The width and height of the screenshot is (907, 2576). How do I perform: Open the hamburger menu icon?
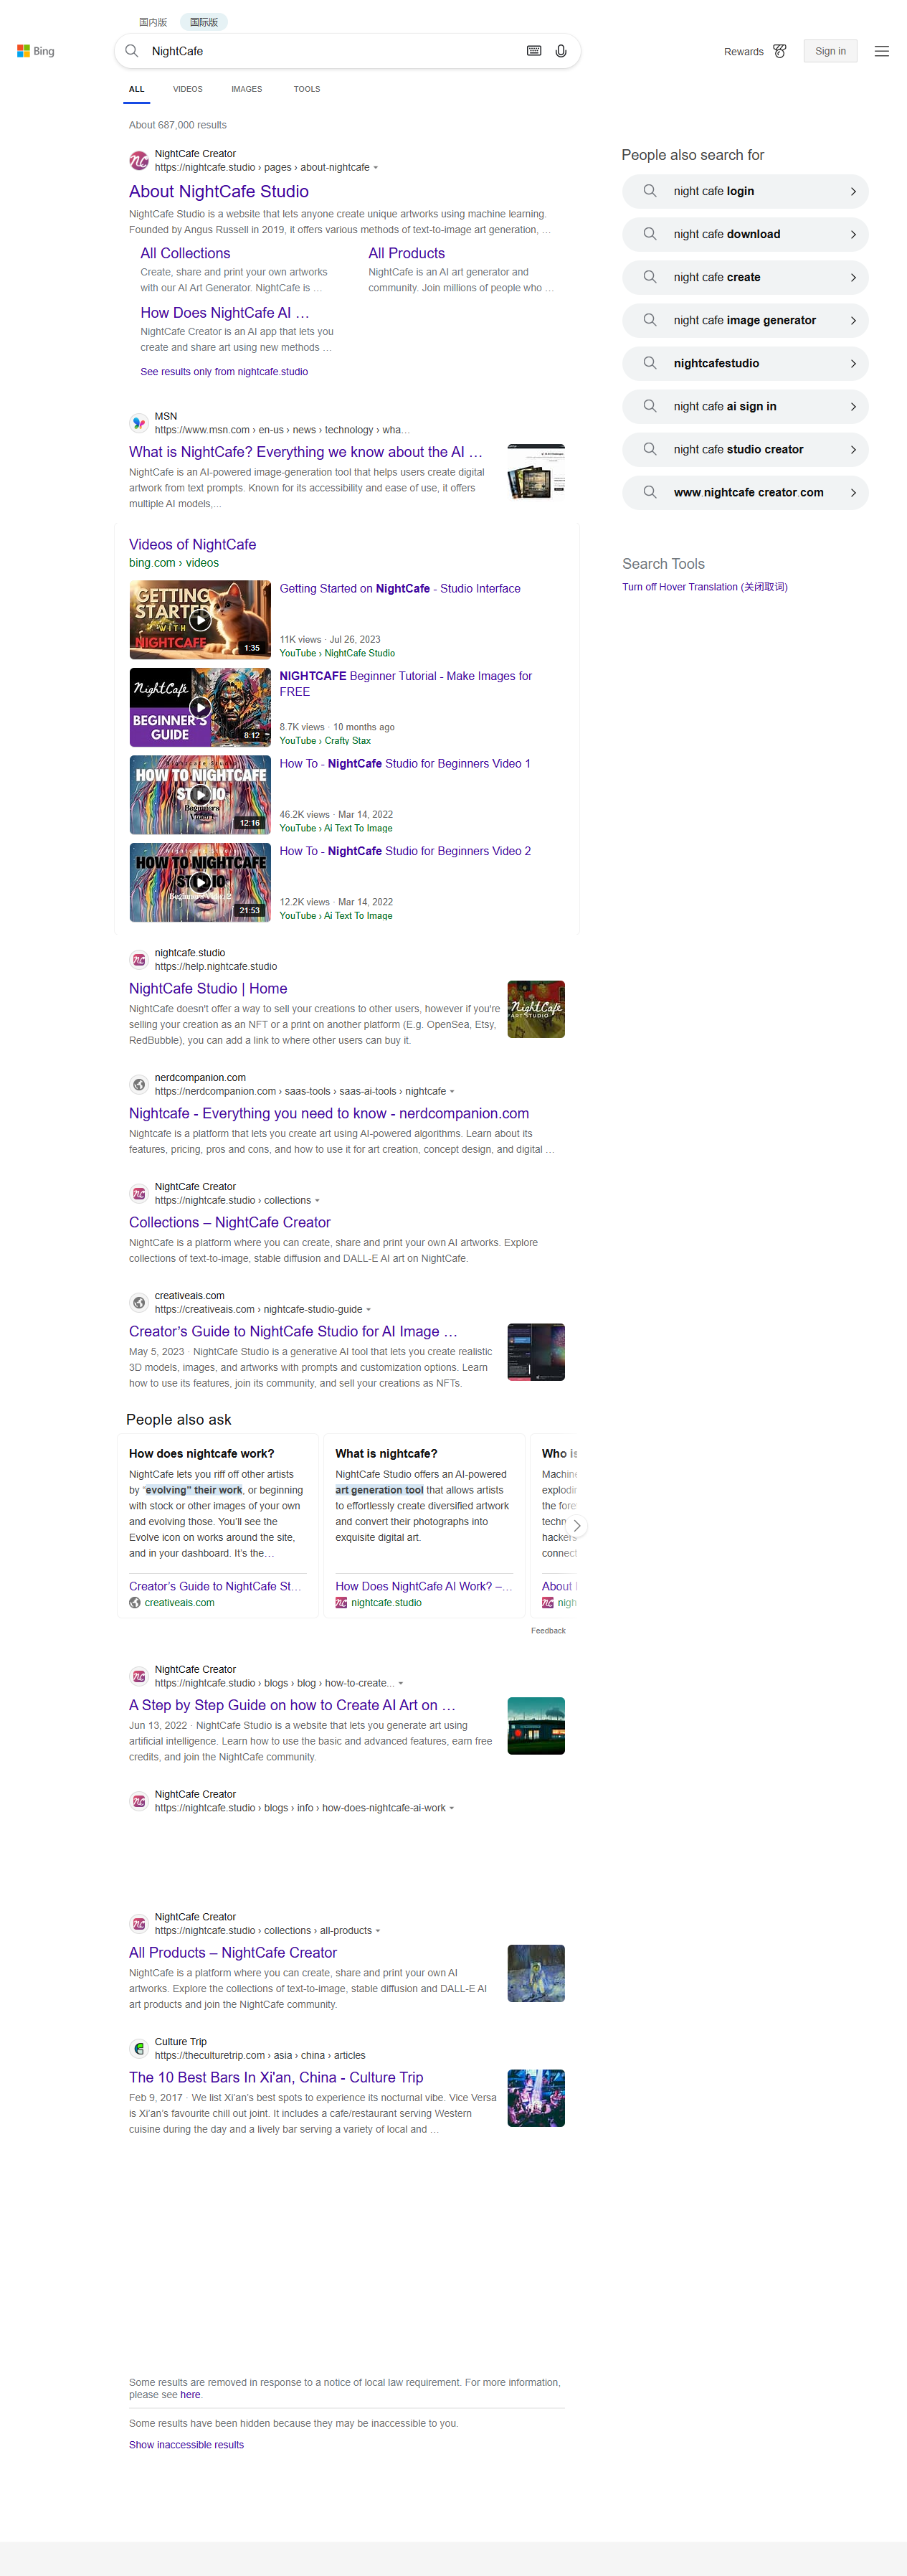pos(881,51)
